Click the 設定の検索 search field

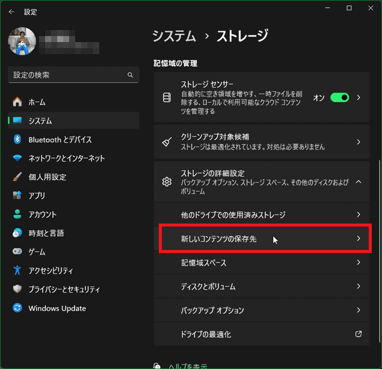coord(66,75)
